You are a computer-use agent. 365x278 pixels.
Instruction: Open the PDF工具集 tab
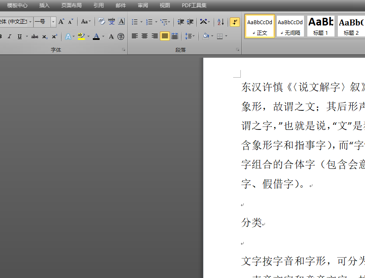tap(194, 6)
